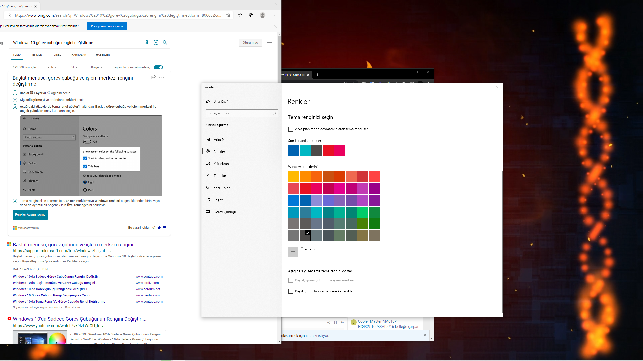Give thumbs down to the answer
Screen dimensions: 643x361
coord(164,228)
